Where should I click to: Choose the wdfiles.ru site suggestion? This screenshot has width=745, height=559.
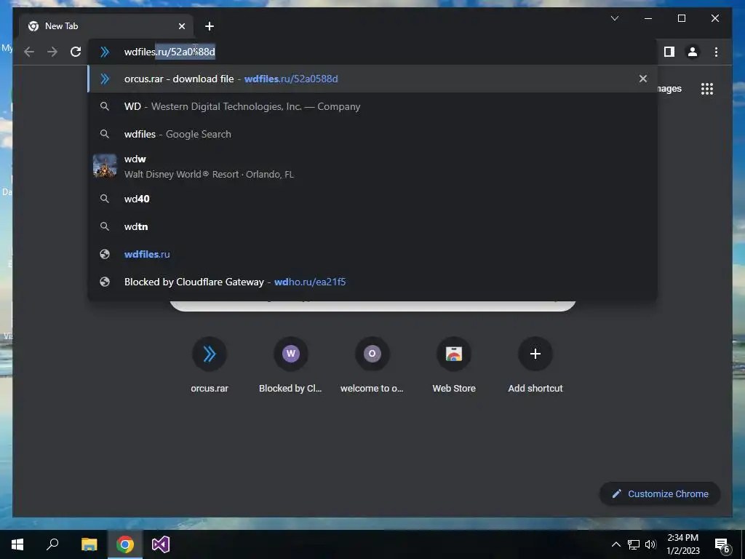click(x=372, y=254)
